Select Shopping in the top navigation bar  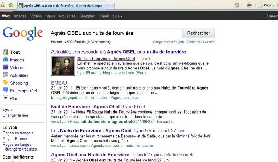pyautogui.click(x=87, y=16)
